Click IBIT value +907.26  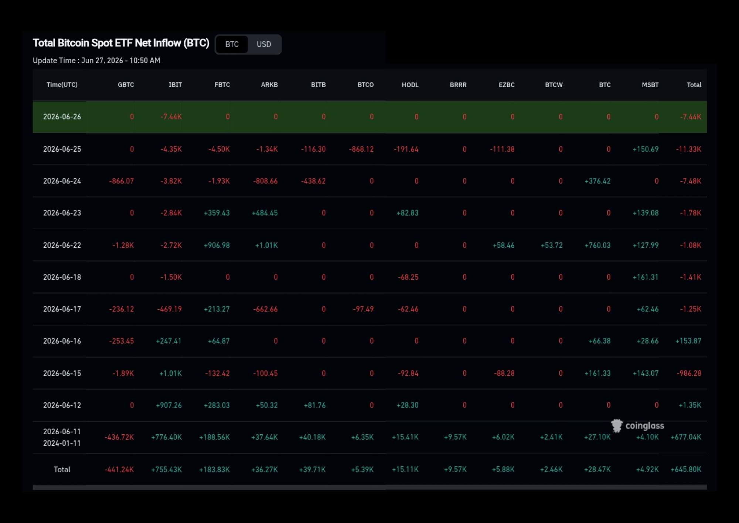click(169, 405)
